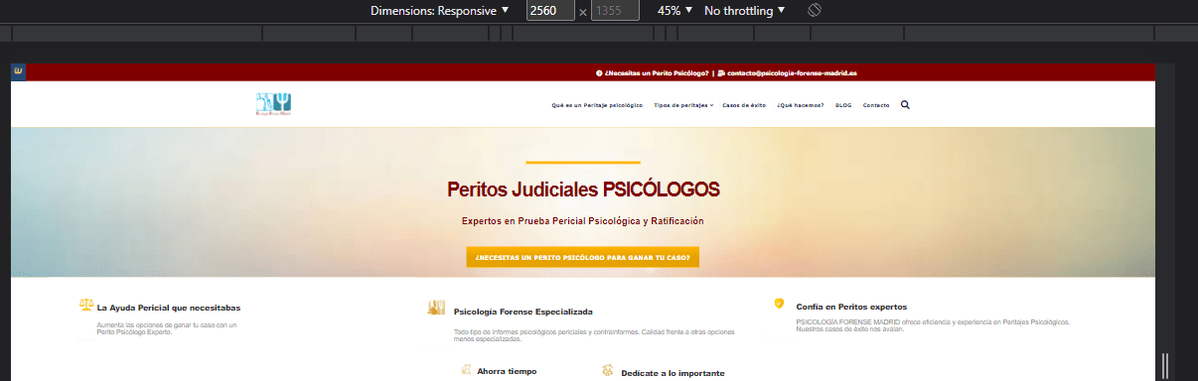Open the Dimensions: Responsive dropdown
This screenshot has height=381, width=1198.
[439, 10]
